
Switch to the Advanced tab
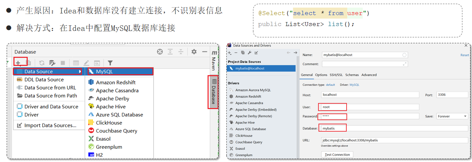pyautogui.click(x=369, y=75)
